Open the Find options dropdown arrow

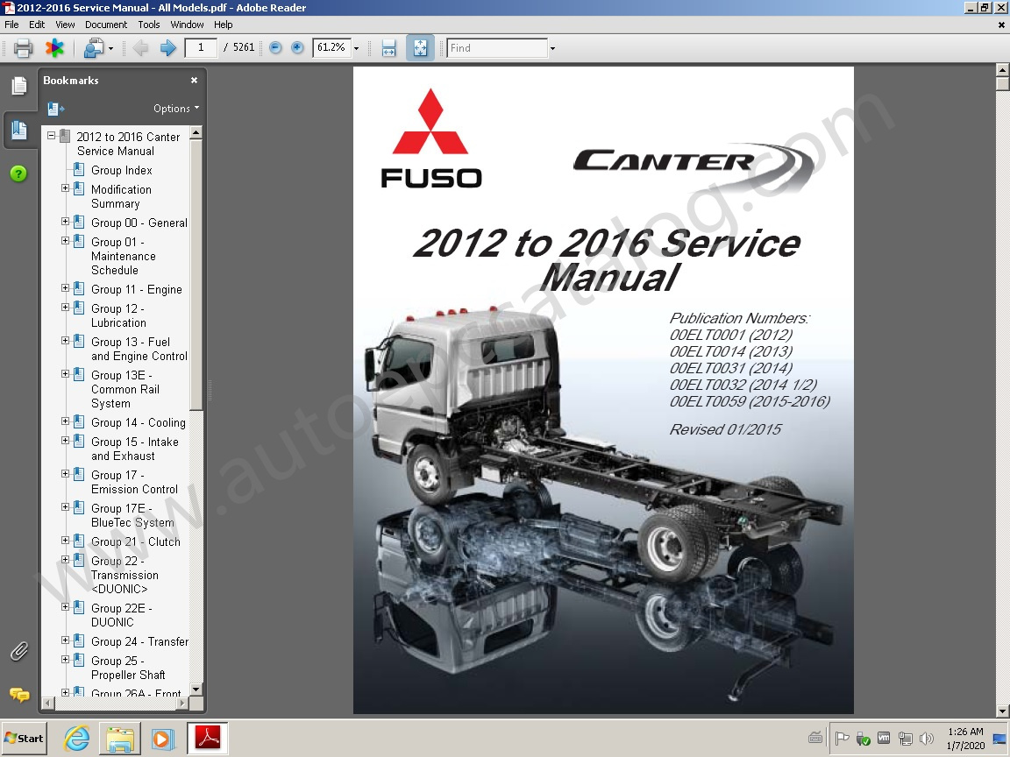tap(552, 48)
